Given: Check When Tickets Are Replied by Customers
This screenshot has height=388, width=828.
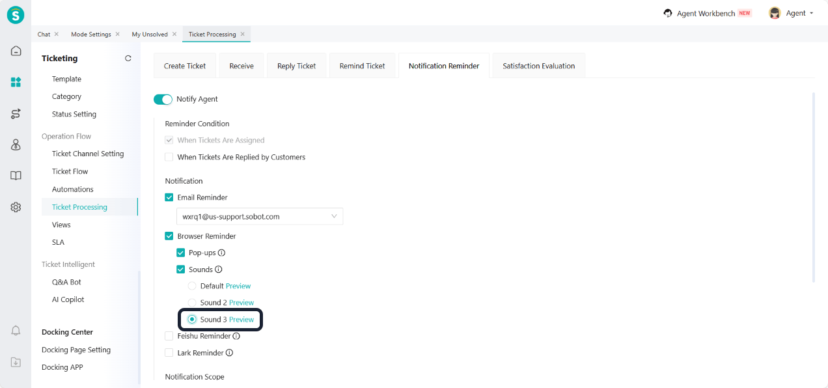Looking at the screenshot, I should coord(169,157).
